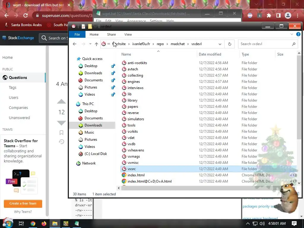Click the madchat breadcrumb
Screen dimensions: 304x228
pos(178,44)
